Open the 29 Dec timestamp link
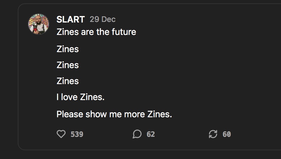 coord(103,19)
